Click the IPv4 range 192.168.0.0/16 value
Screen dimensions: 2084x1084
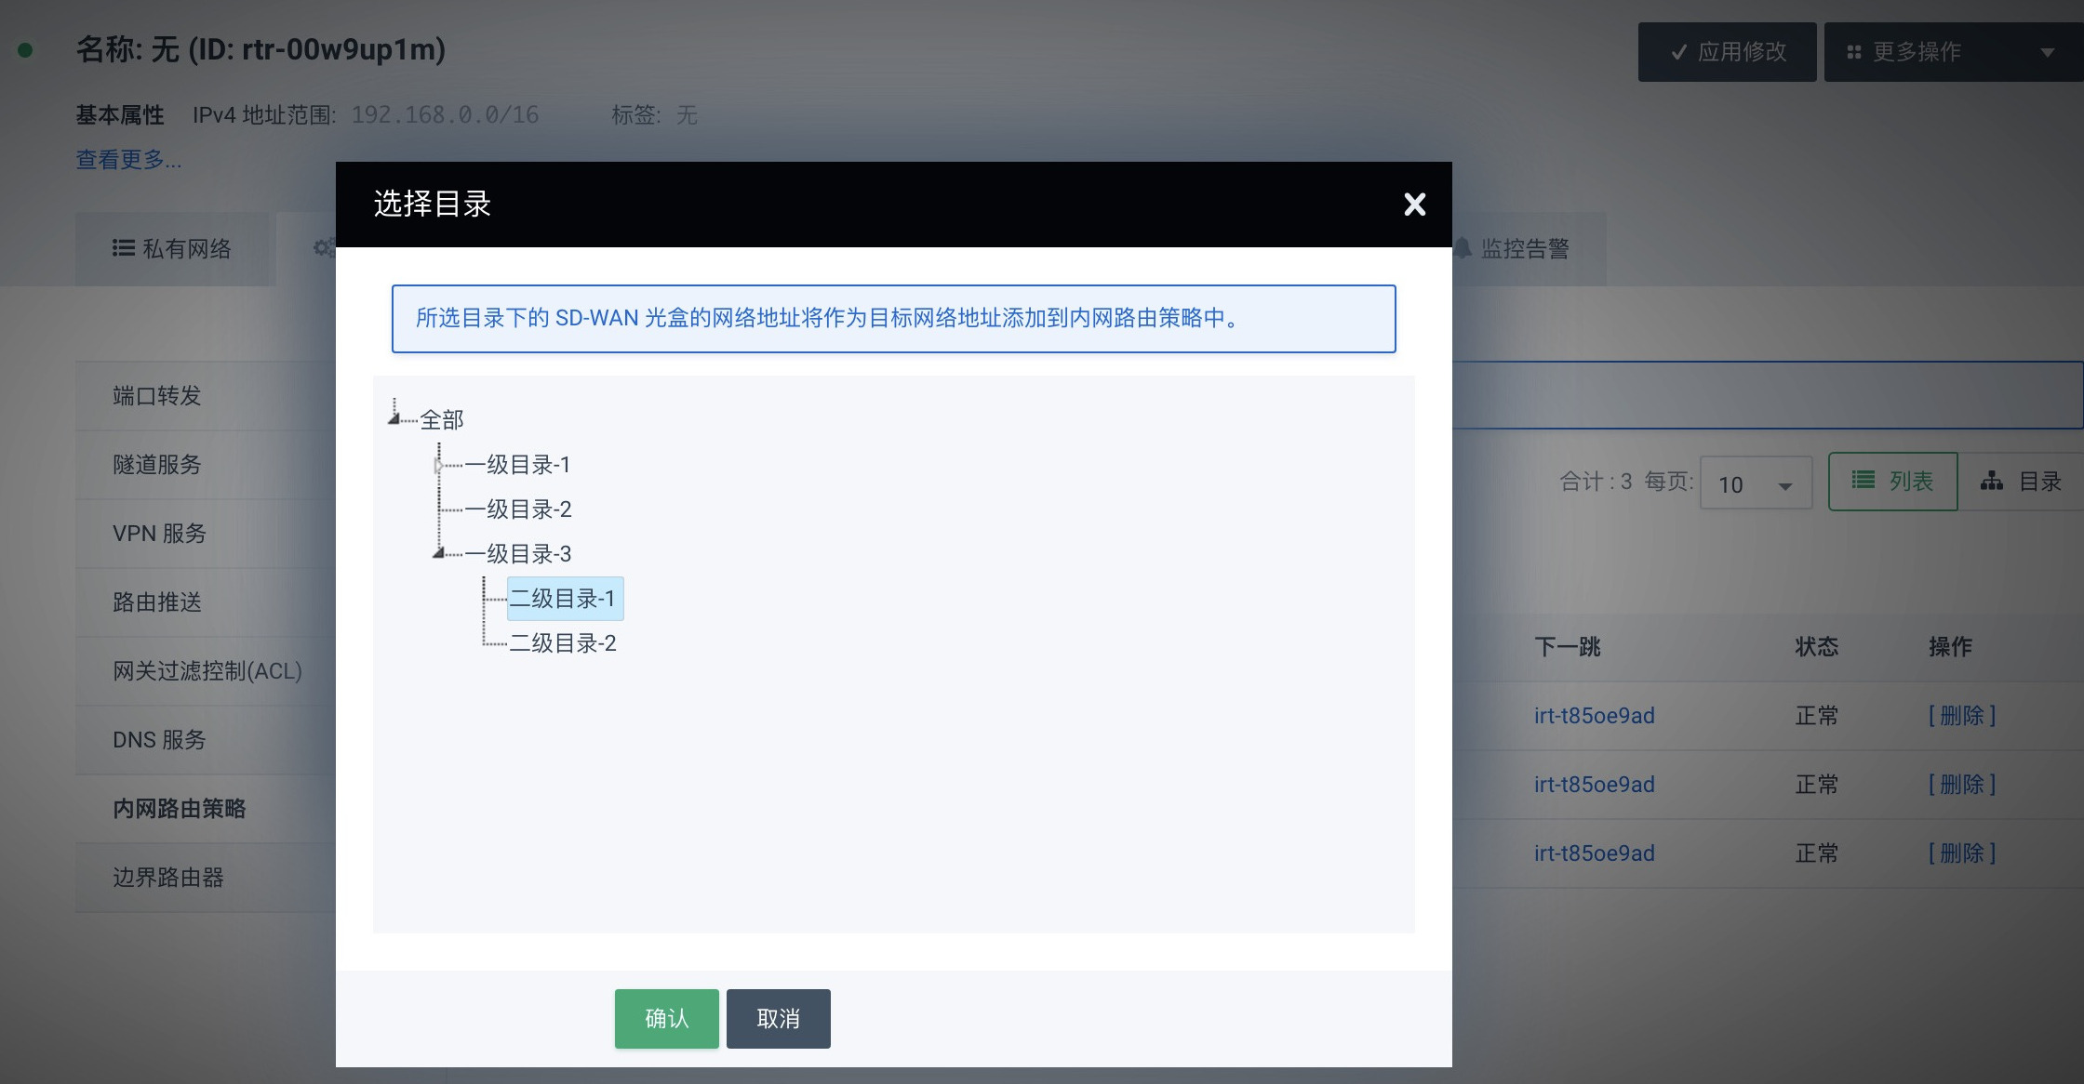(445, 115)
